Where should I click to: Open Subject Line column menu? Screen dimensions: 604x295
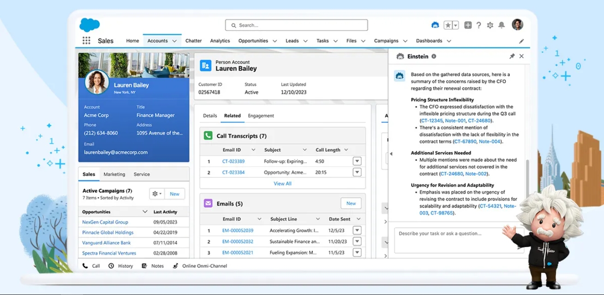(318, 219)
